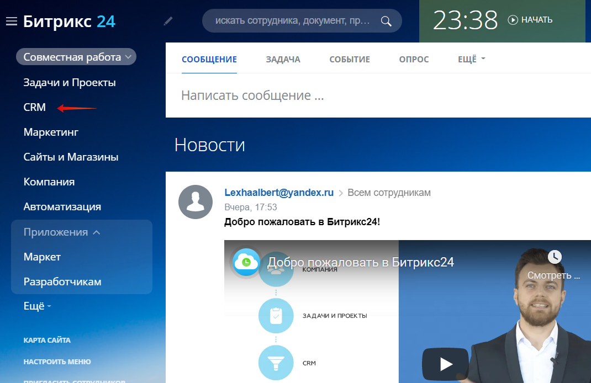Click the Написать сообщение input field
The width and height of the screenshot is (591, 383).
[378, 95]
